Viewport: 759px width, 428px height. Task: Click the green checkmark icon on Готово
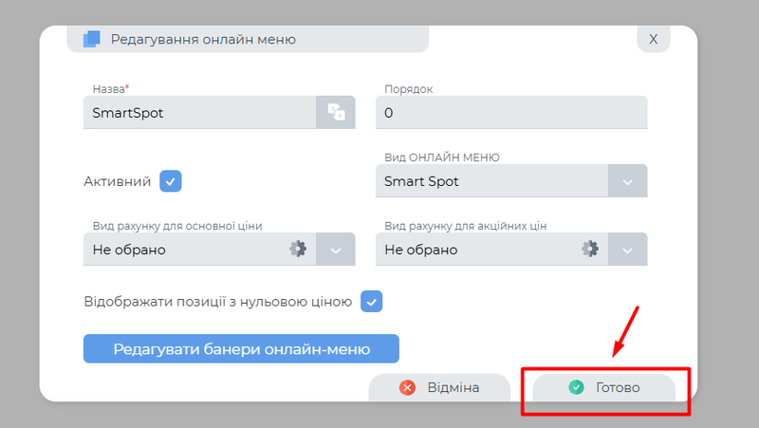pyautogui.click(x=576, y=387)
